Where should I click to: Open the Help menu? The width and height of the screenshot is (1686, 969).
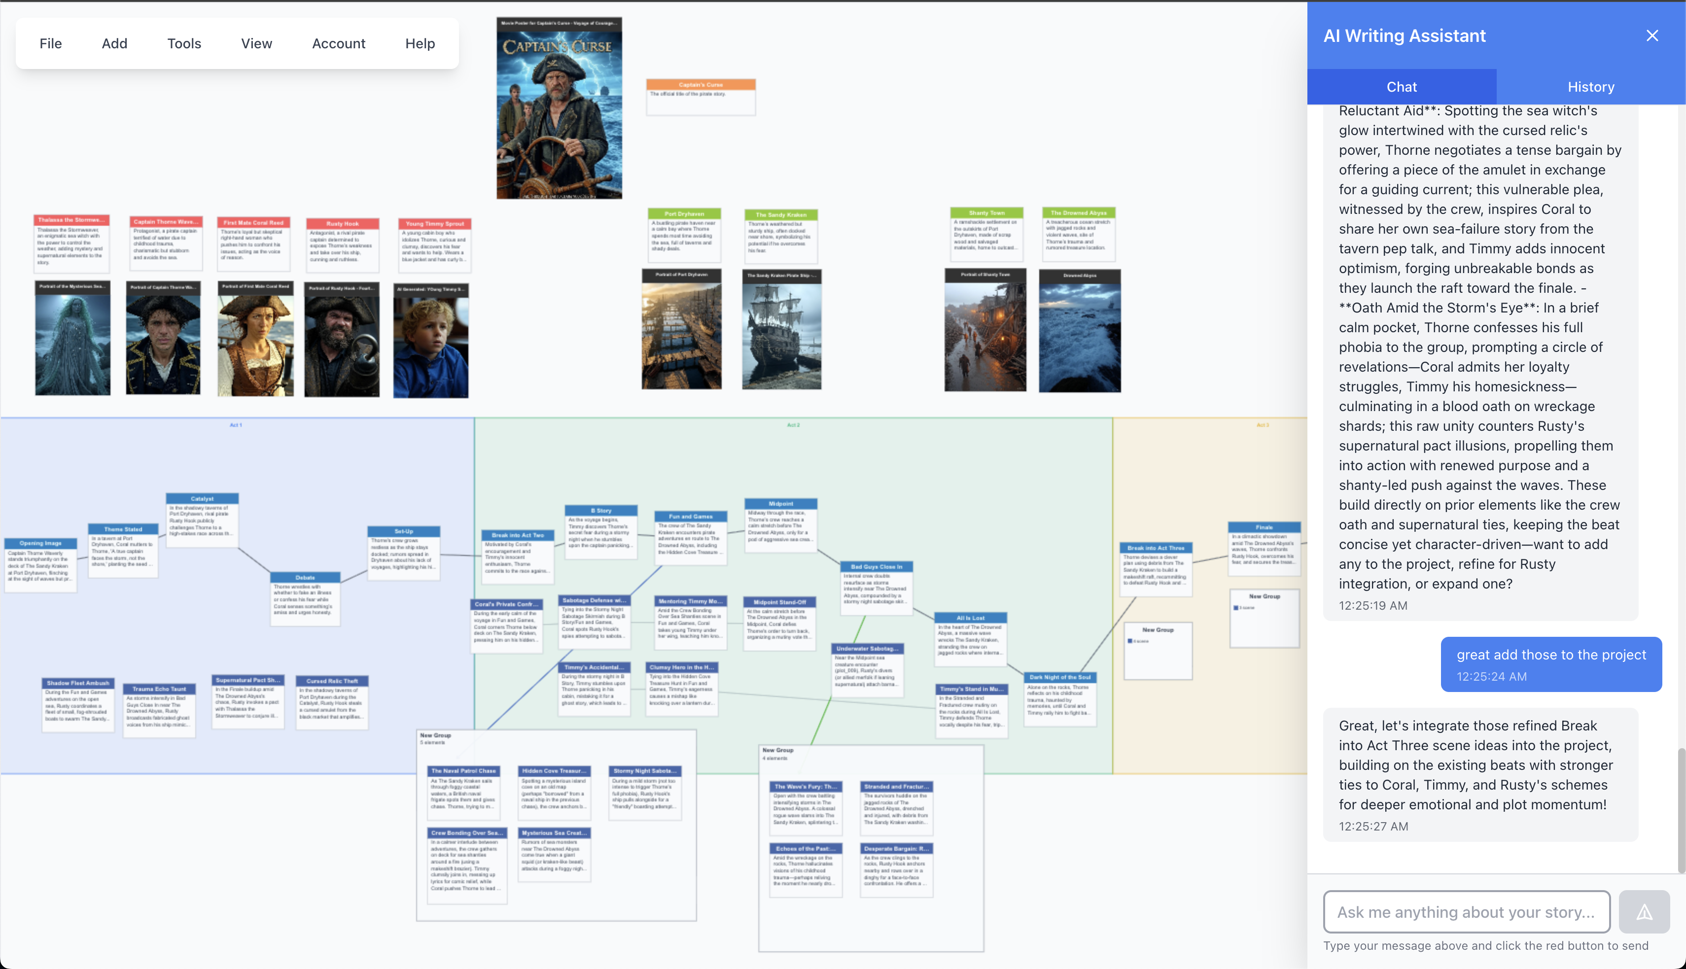420,43
